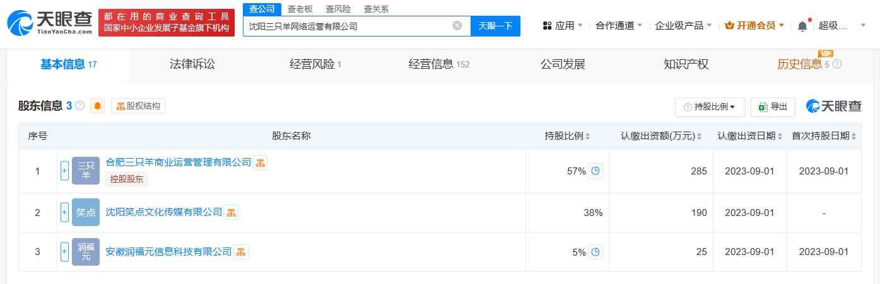Click the notification bell in header

(802, 26)
